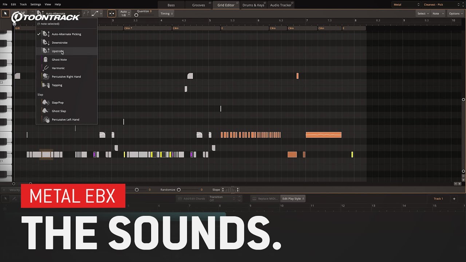Open the Cleanest - Pick sound dropdown

pyautogui.click(x=442, y=5)
